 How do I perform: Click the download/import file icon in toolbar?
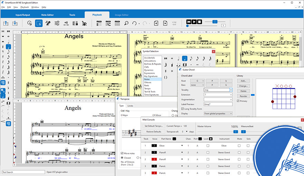pos(15,23)
